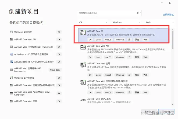Click the ActiveReports 15 JS Viewer MVC icon
The width and height of the screenshot is (178, 119).
11,62
